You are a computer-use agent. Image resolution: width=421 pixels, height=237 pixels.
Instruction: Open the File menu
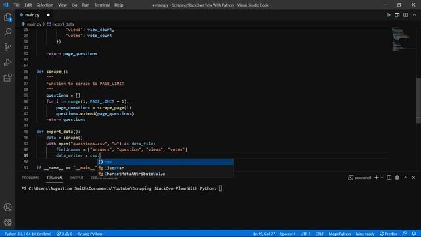pos(16,5)
